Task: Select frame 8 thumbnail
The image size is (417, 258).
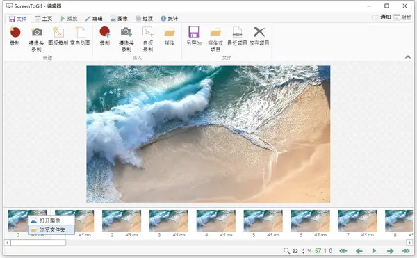Action: click(x=399, y=220)
